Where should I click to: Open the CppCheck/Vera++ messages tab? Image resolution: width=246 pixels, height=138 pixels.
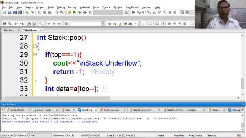[181, 110]
